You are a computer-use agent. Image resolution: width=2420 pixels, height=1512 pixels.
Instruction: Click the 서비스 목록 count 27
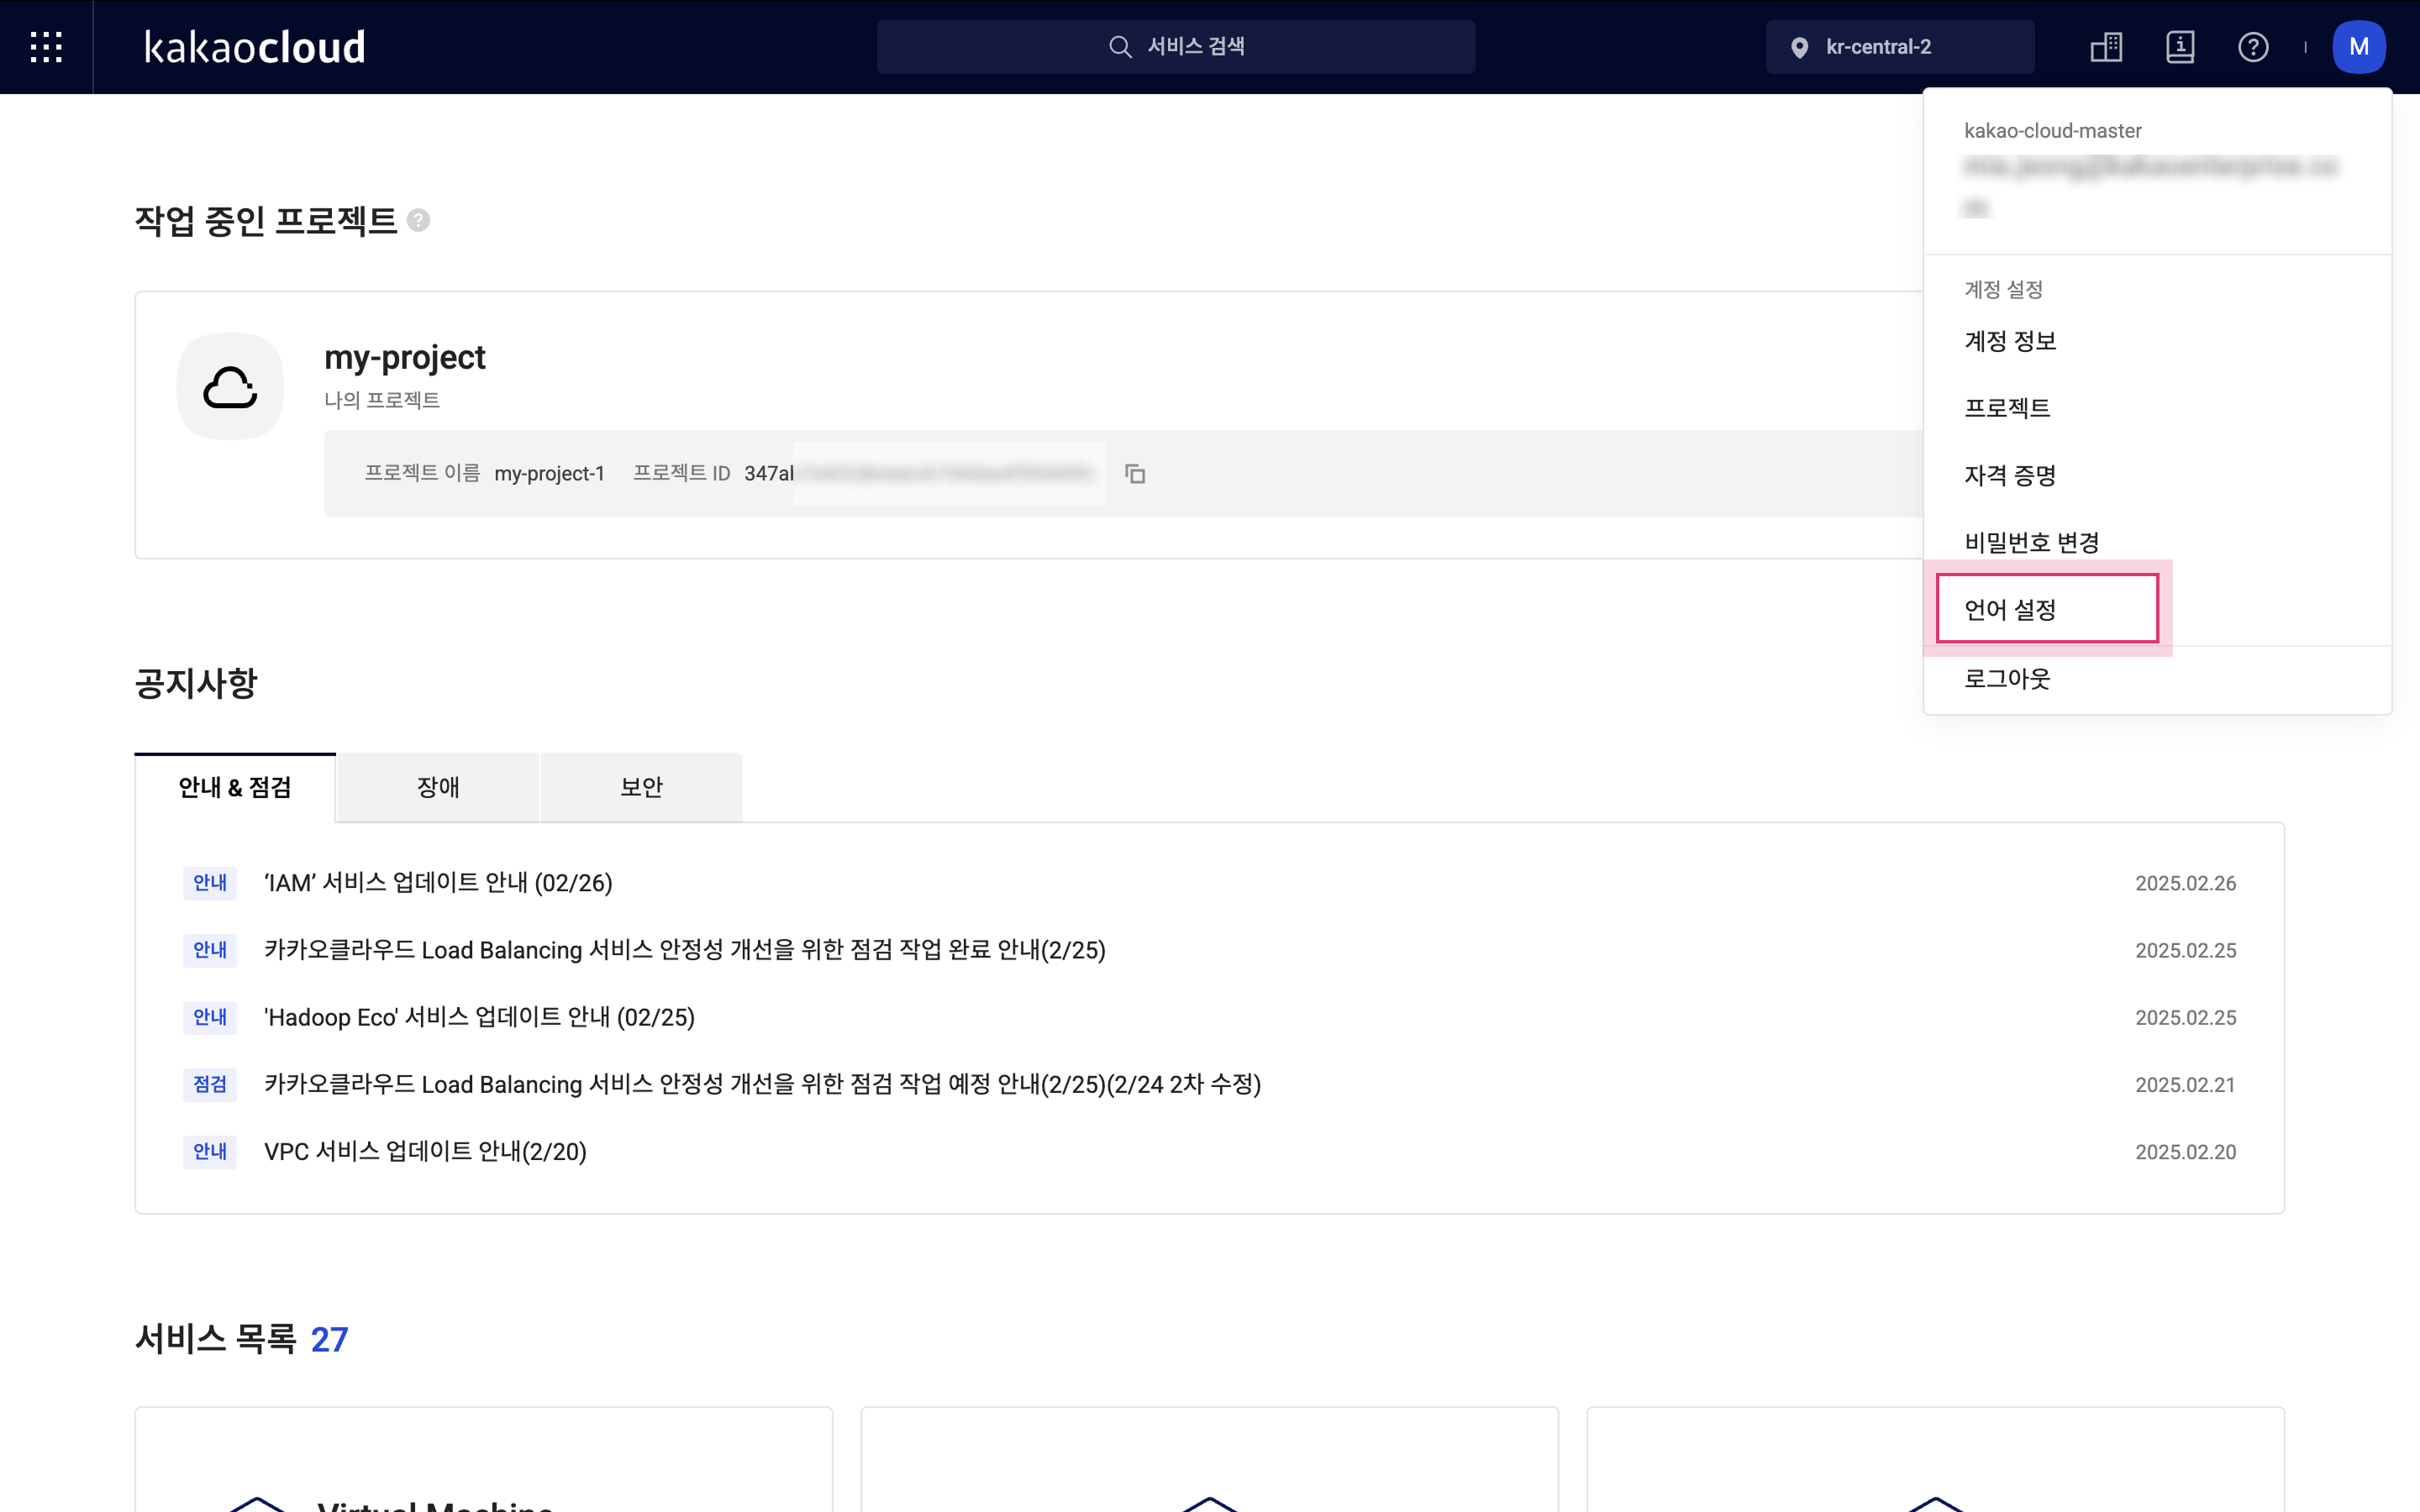click(329, 1339)
